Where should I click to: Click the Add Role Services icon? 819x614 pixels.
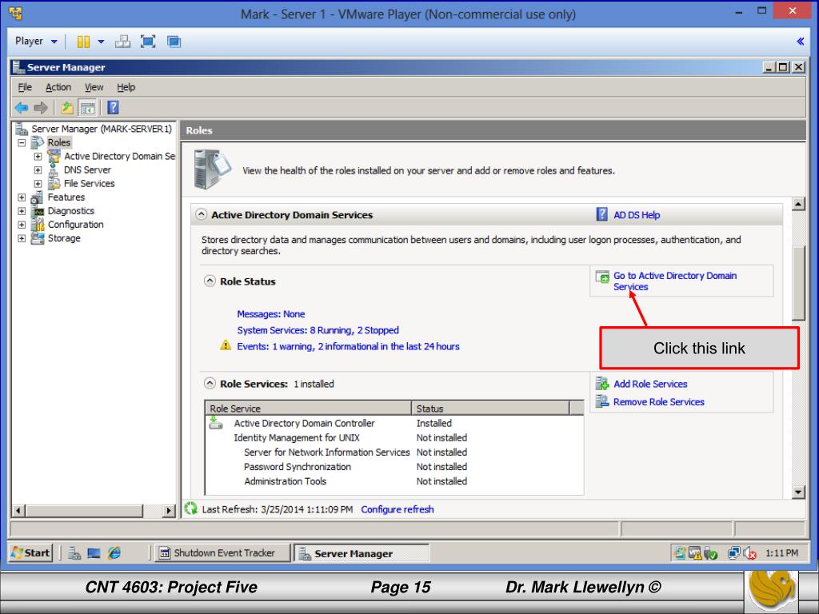pyautogui.click(x=602, y=384)
